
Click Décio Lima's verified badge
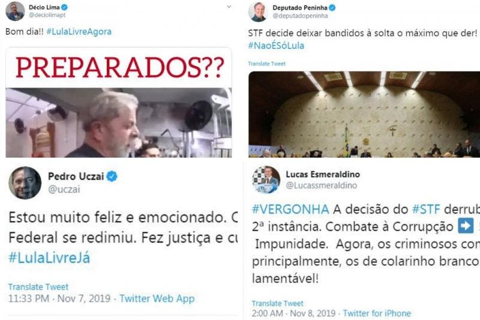64,7
